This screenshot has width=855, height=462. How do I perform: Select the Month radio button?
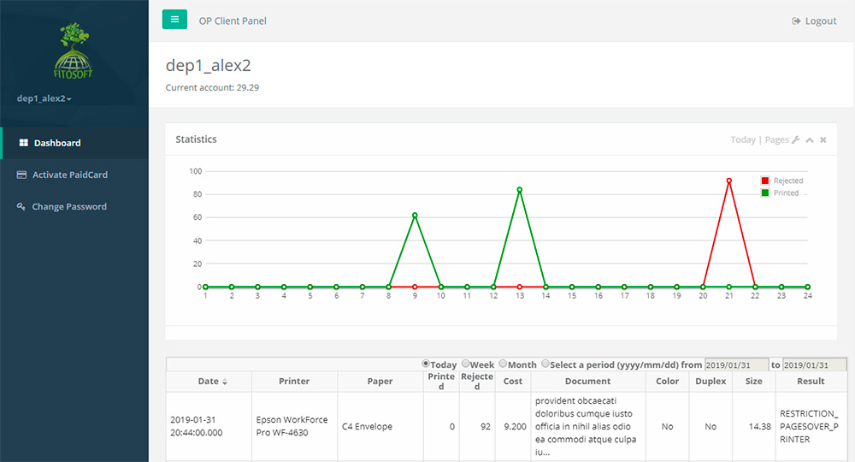[503, 364]
